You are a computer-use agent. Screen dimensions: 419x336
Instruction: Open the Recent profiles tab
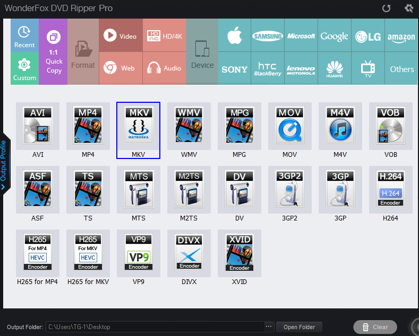pos(24,36)
